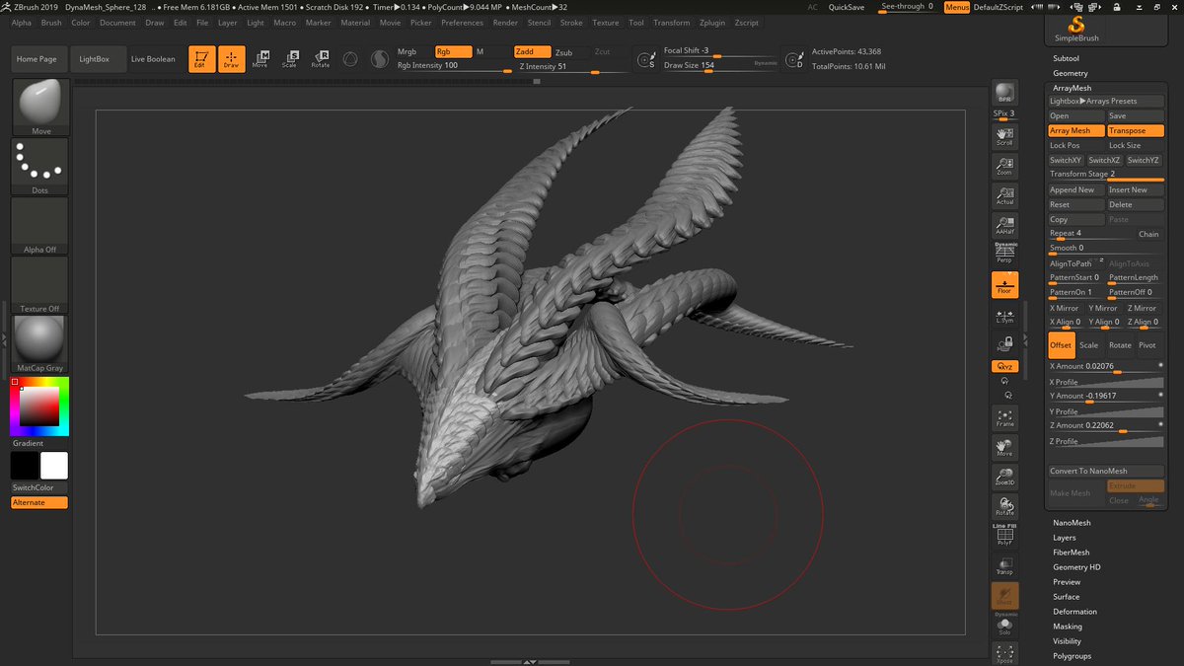Select the AAHalf view icon
The image size is (1184, 666).
(x=1004, y=225)
